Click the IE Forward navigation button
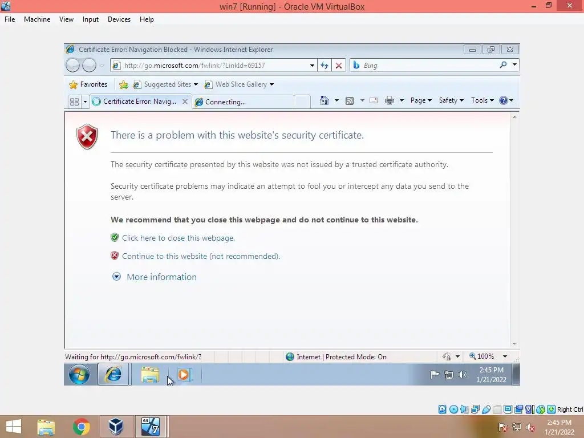The width and height of the screenshot is (584, 438). (89, 65)
